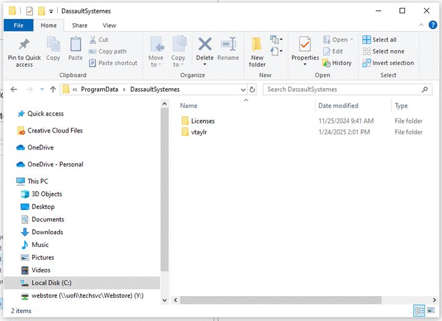Create a New folder
442x321 pixels.
point(257,52)
